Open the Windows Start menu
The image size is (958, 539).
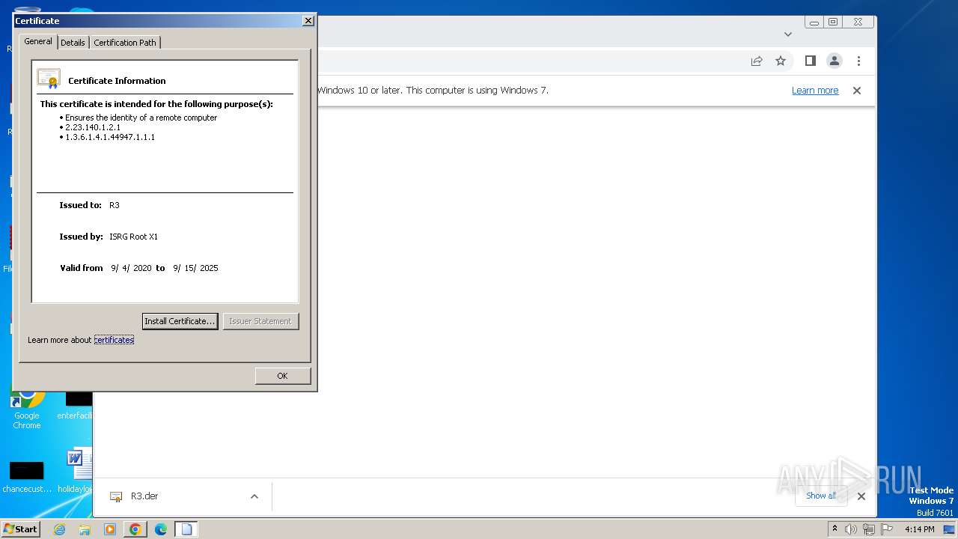21,529
